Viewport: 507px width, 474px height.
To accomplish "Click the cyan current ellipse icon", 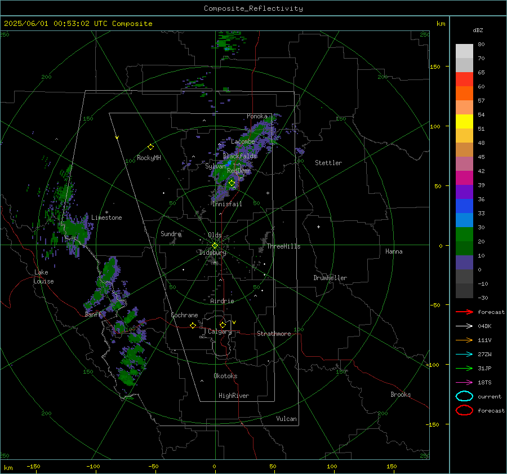I will [x=464, y=396].
